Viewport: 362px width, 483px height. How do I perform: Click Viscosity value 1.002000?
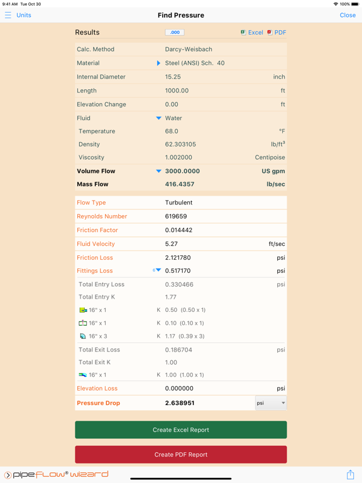tap(178, 157)
